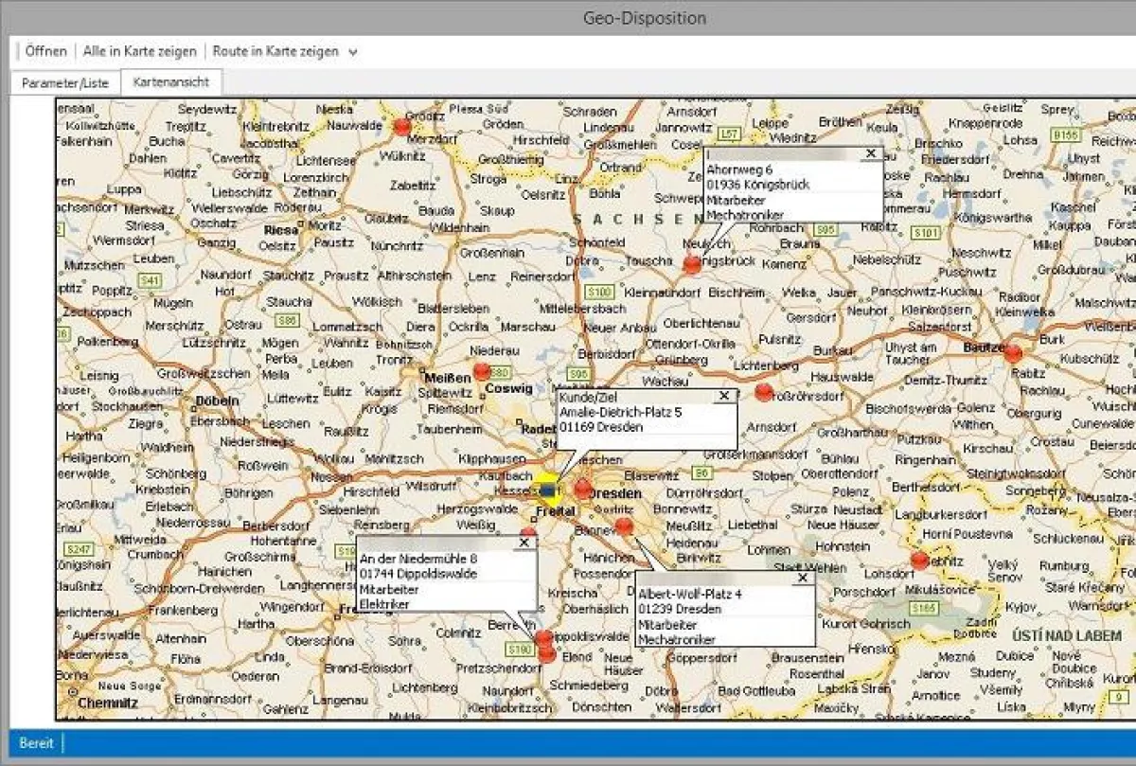Select the red marker at Bautzen
The height and width of the screenshot is (766, 1136).
1013,354
